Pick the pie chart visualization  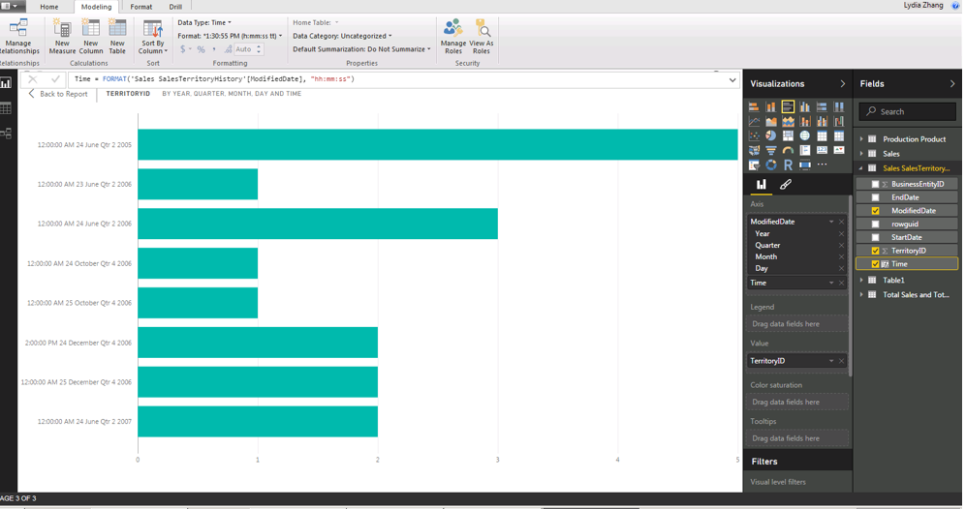tap(770, 136)
